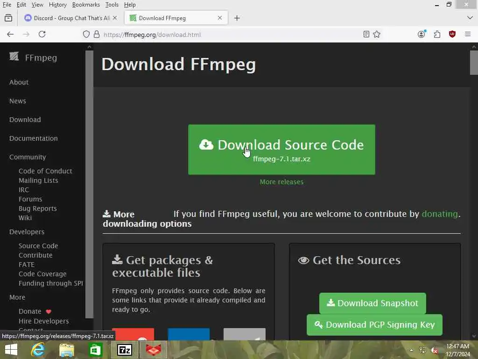The width and height of the screenshot is (478, 359).
Task: Open the FATE sidebar link
Action: tap(27, 265)
